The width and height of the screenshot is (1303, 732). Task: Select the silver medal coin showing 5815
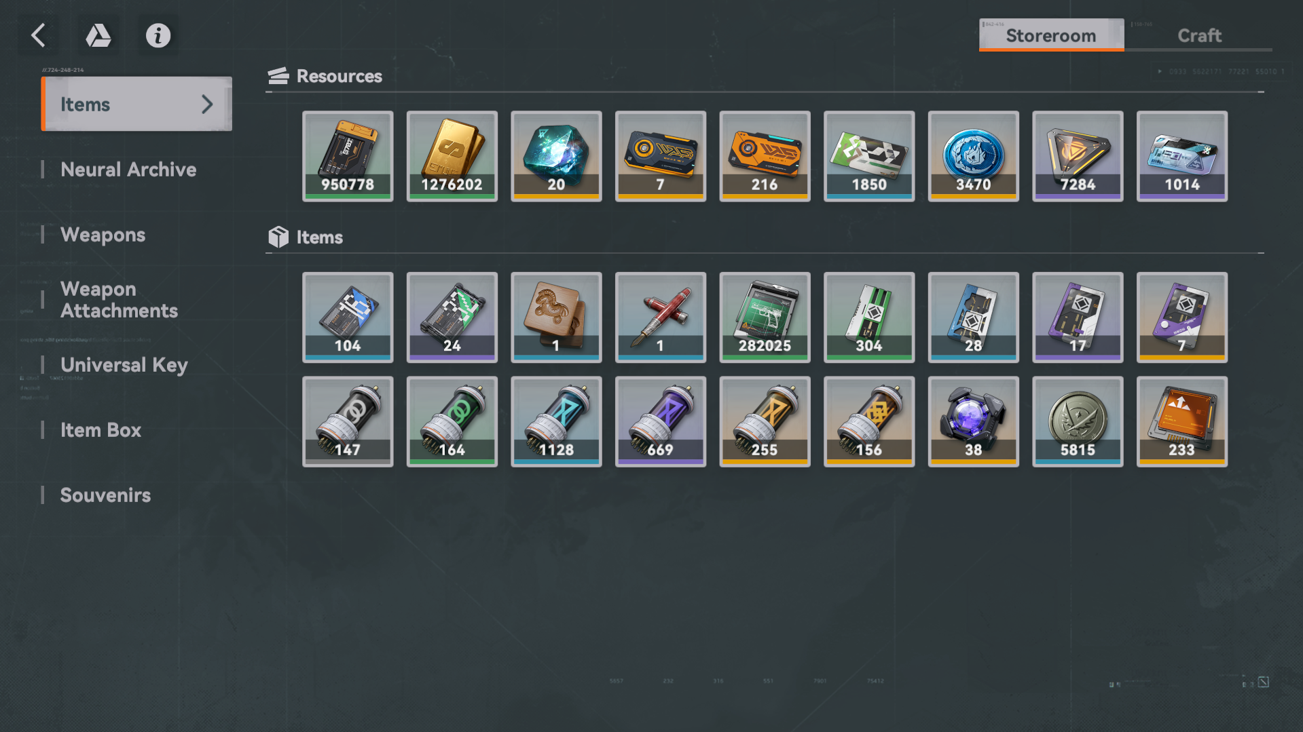pyautogui.click(x=1078, y=421)
